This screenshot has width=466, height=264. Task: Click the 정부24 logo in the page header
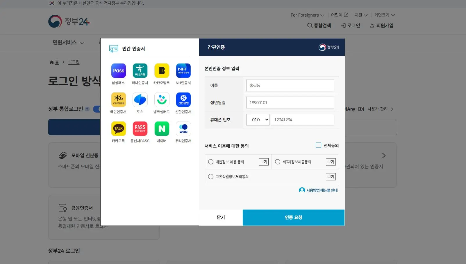69,21
